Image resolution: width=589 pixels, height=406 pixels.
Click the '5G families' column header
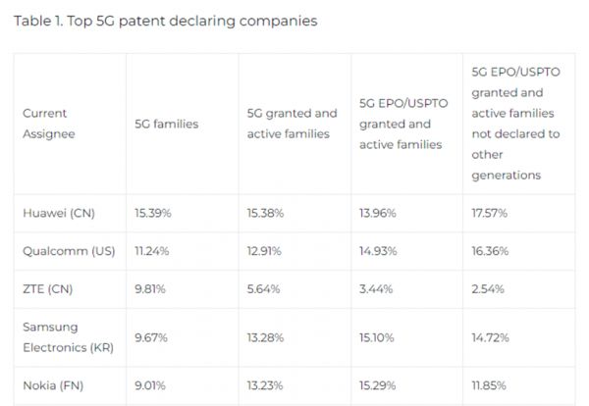tap(166, 124)
